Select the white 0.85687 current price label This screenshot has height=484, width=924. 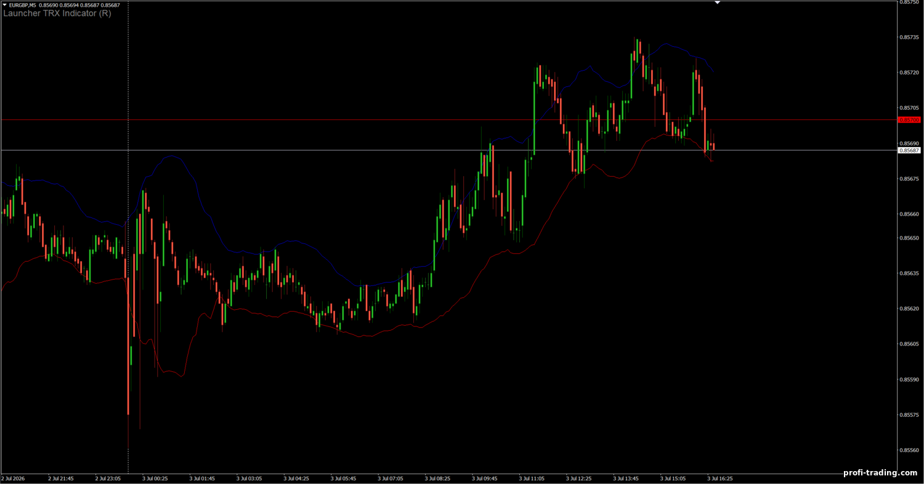click(x=909, y=150)
